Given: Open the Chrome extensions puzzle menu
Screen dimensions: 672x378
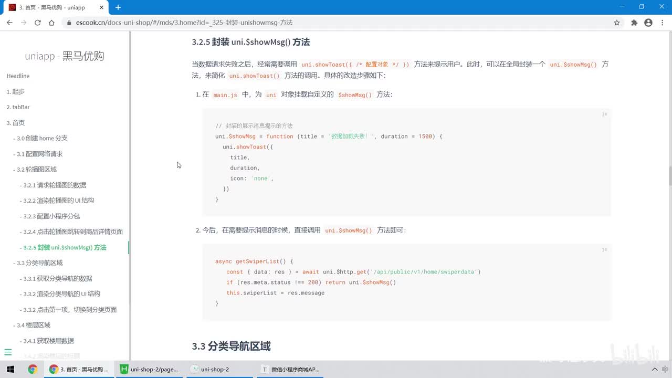Looking at the screenshot, I should coord(634,23).
